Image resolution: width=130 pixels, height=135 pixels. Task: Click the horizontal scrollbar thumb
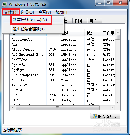click(x=57, y=108)
